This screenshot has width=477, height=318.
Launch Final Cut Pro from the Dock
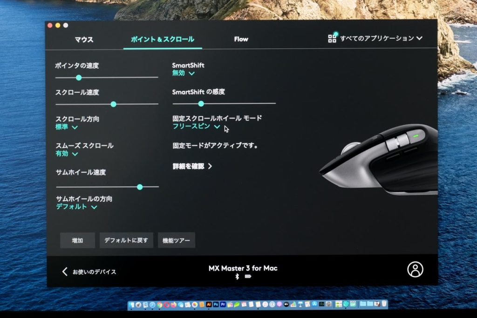click(230, 304)
